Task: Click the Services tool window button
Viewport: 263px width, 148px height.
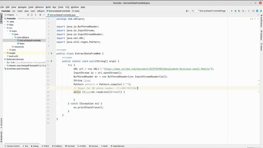Action: [93, 146]
